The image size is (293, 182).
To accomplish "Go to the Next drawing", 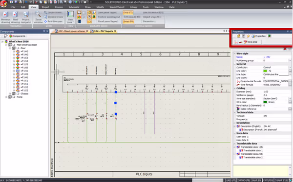I will [x=15, y=18].
